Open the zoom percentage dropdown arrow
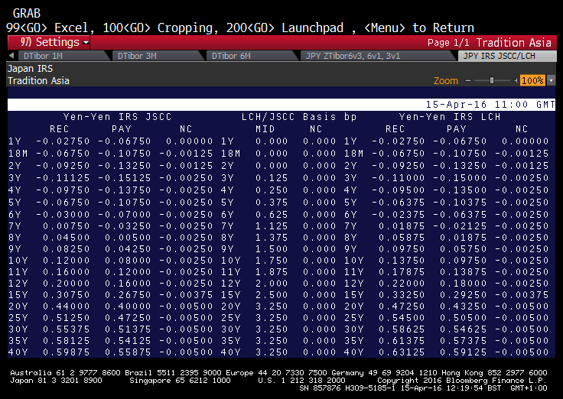563x399 pixels. click(551, 81)
